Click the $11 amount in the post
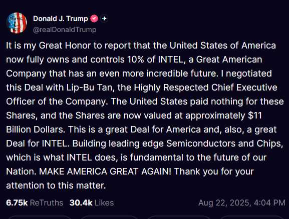 (255, 115)
